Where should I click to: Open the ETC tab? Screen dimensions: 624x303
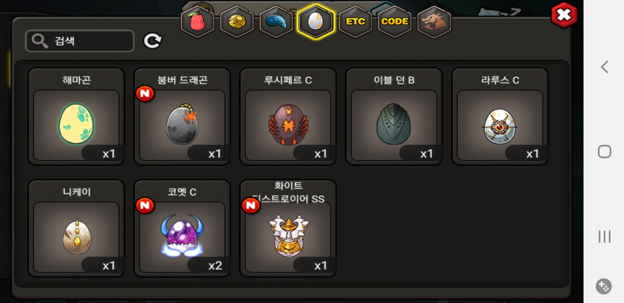355,22
